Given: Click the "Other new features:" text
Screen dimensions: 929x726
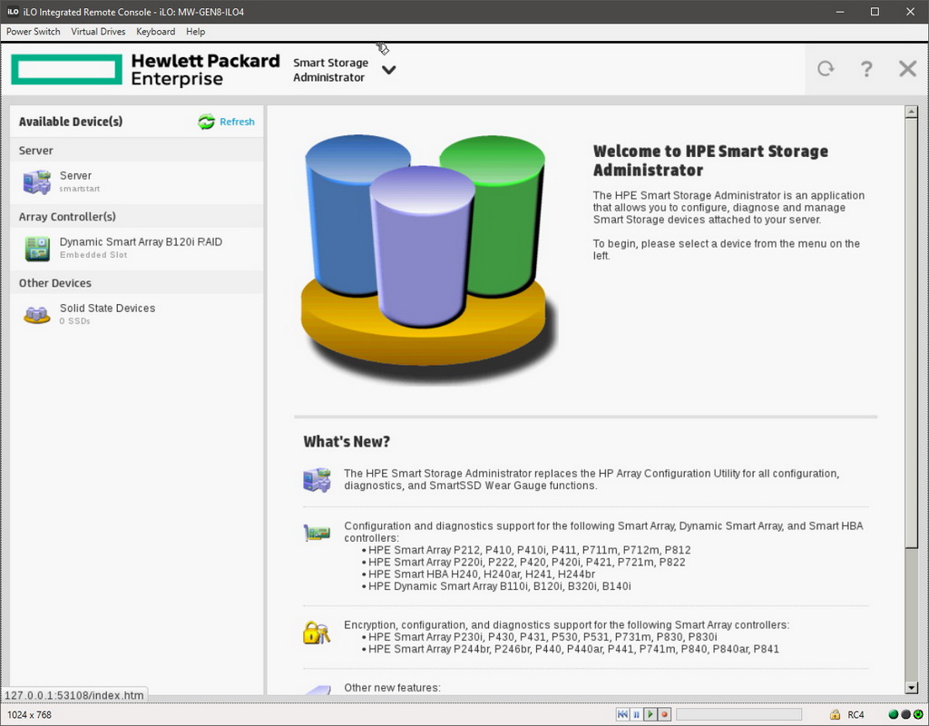Looking at the screenshot, I should (392, 688).
